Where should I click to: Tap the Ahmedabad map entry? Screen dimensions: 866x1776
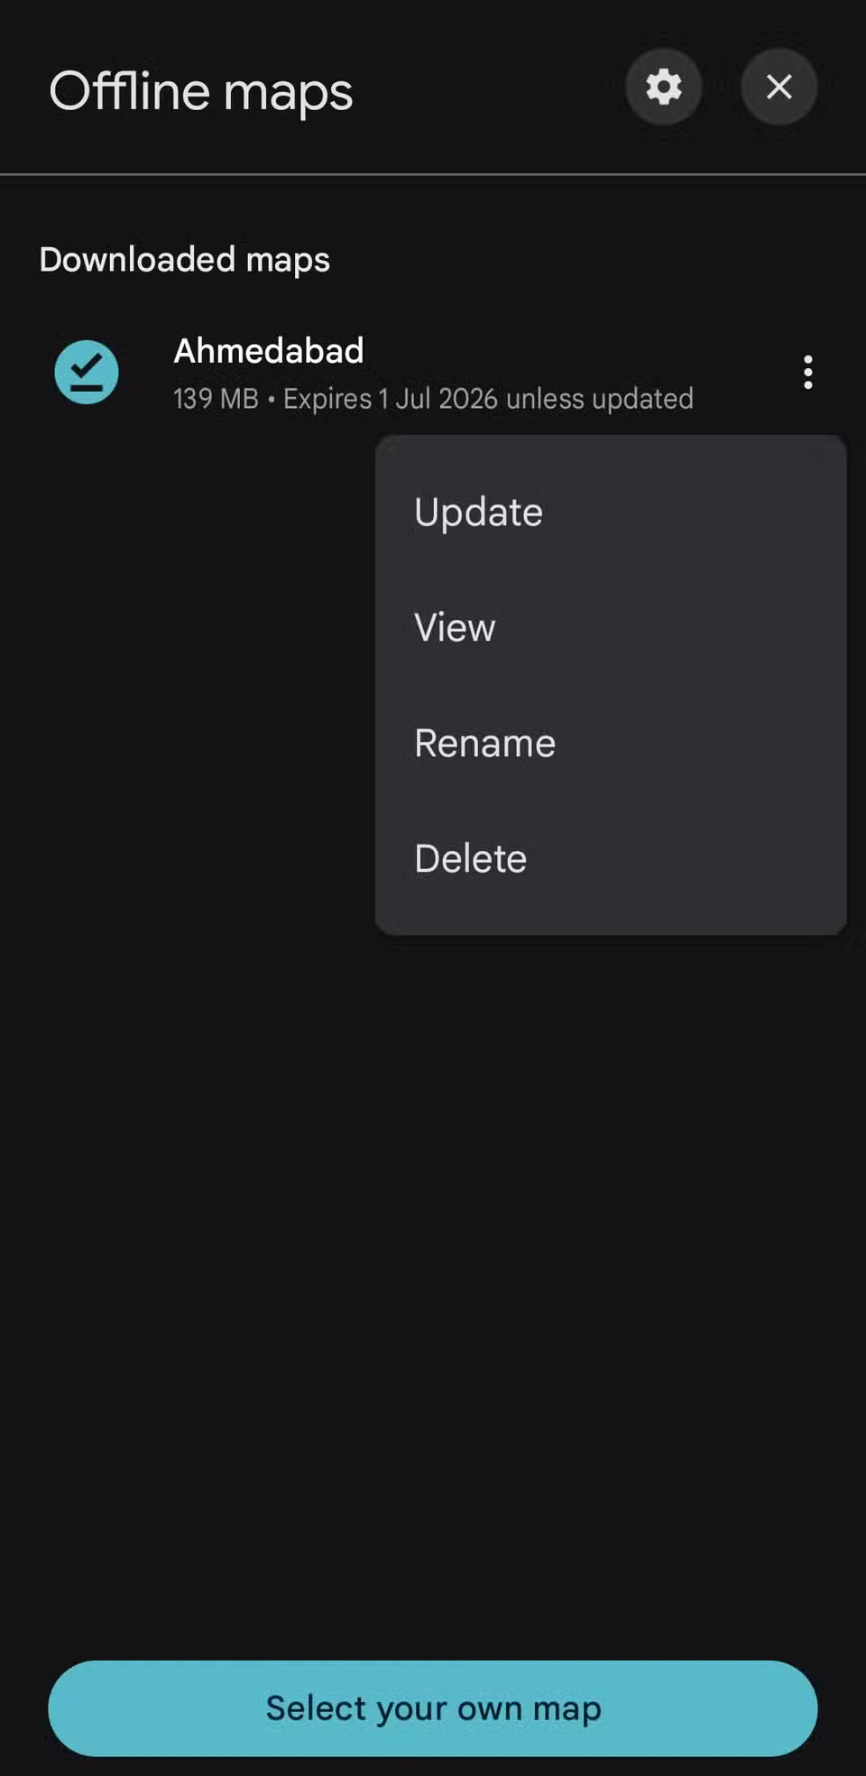coord(271,372)
